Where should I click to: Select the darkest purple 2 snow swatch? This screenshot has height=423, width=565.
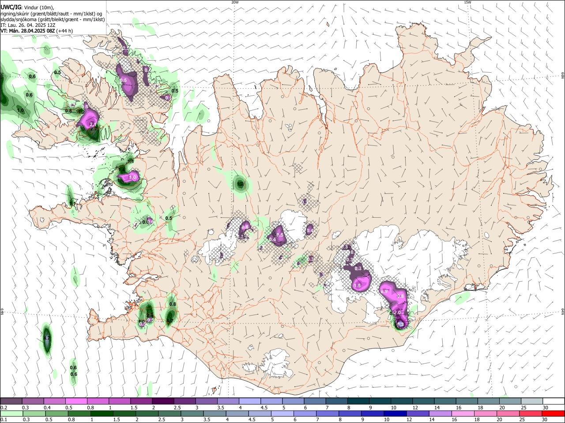point(163,401)
